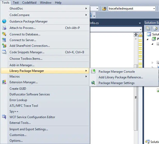The width and height of the screenshot is (159, 144).
Task: Select Package Manager Settings entry
Action: [124, 83]
